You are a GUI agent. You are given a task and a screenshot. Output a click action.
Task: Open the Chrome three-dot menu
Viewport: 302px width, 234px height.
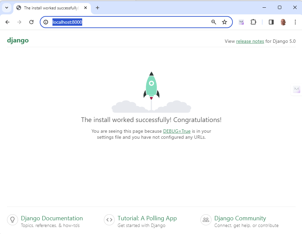[295, 22]
